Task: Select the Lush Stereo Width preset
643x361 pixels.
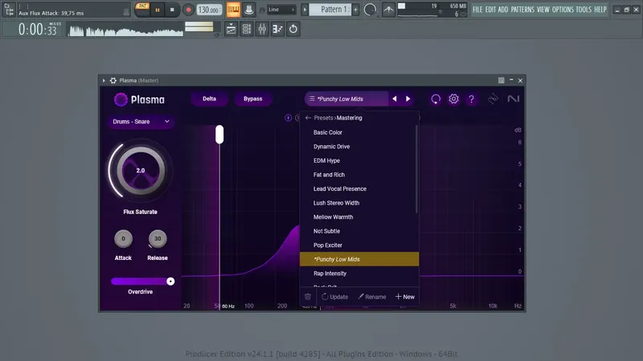Action: tap(359, 203)
